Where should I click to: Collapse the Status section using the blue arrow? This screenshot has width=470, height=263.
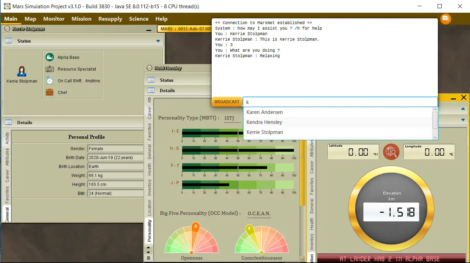[158, 41]
